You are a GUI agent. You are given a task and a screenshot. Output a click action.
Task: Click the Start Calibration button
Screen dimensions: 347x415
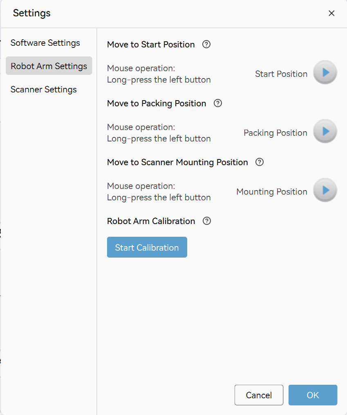[x=147, y=247]
